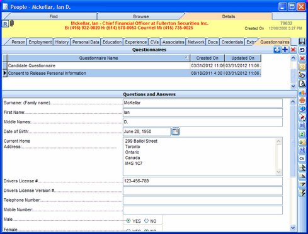Screen dimensions: 308x234
Task: Click the Drivers License Version # field
Action: (203, 191)
